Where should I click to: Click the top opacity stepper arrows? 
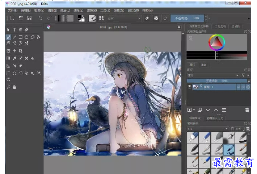[206, 18]
